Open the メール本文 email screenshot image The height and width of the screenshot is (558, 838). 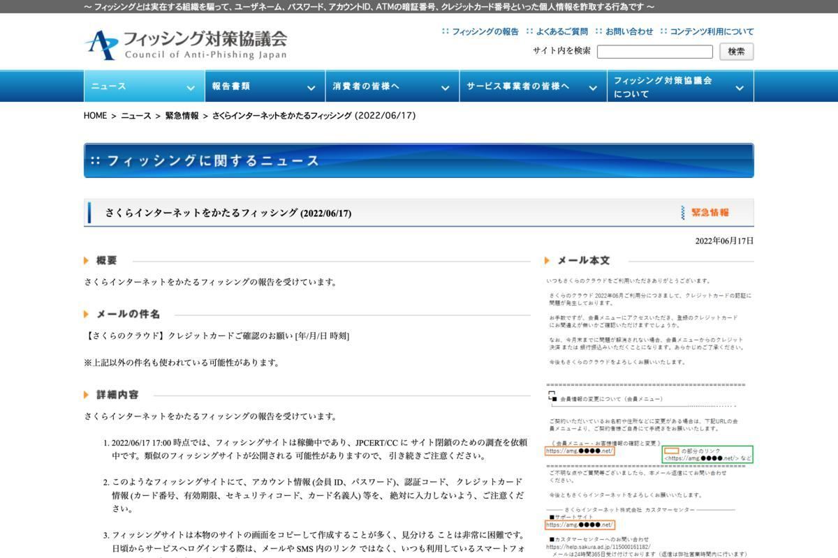(649, 416)
